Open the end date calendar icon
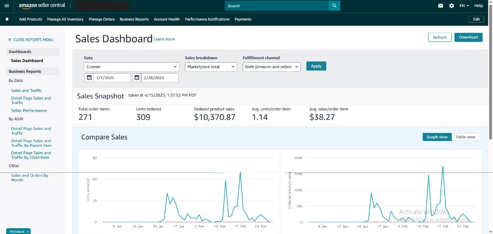The image size is (493, 234). click(x=137, y=78)
